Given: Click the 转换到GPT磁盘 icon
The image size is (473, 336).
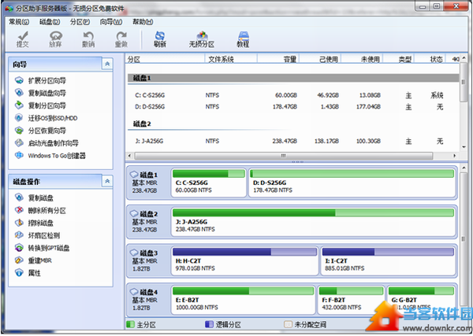Looking at the screenshot, I should click(x=19, y=248).
